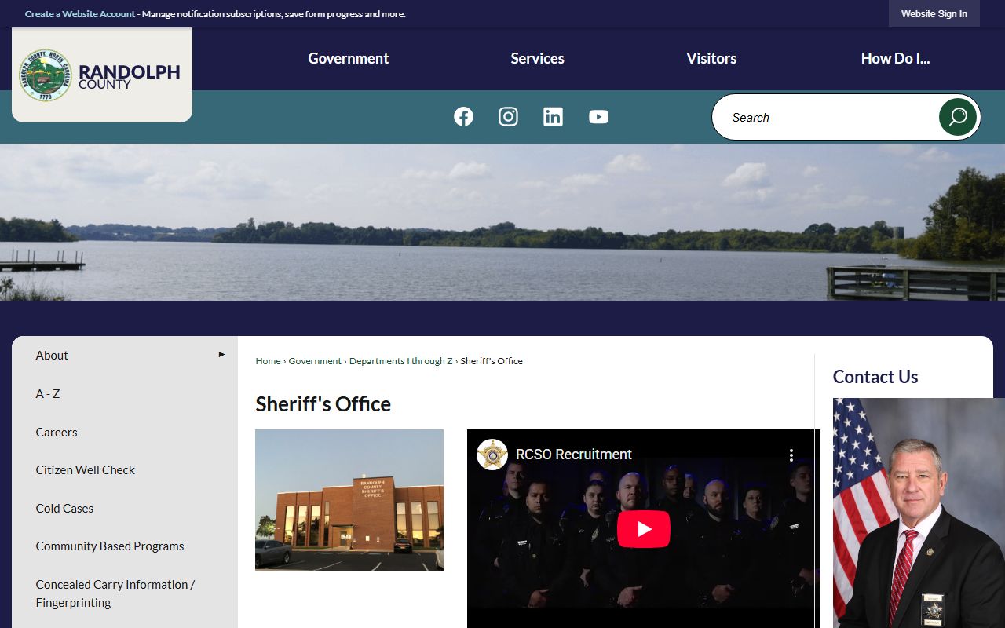This screenshot has width=1005, height=628.
Task: Open Community Based Programs sidebar link
Action: coord(110,546)
